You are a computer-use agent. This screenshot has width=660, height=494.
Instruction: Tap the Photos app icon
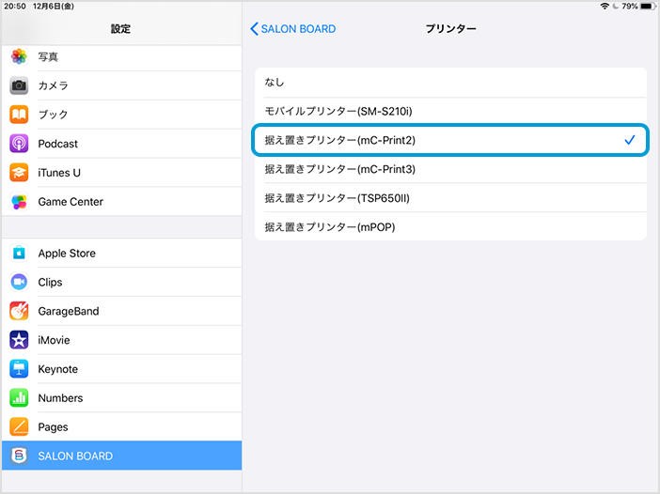pyautogui.click(x=19, y=56)
